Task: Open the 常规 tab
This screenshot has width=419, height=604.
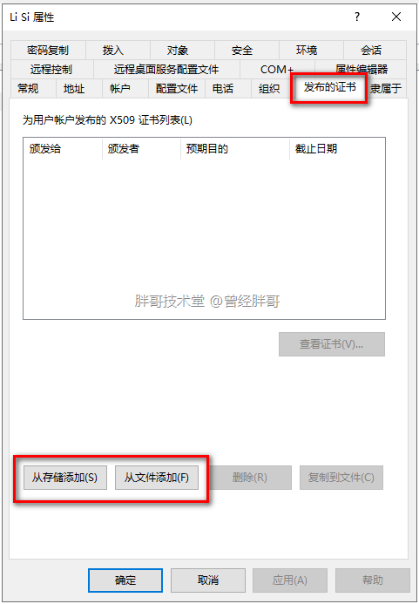Action: click(x=28, y=89)
